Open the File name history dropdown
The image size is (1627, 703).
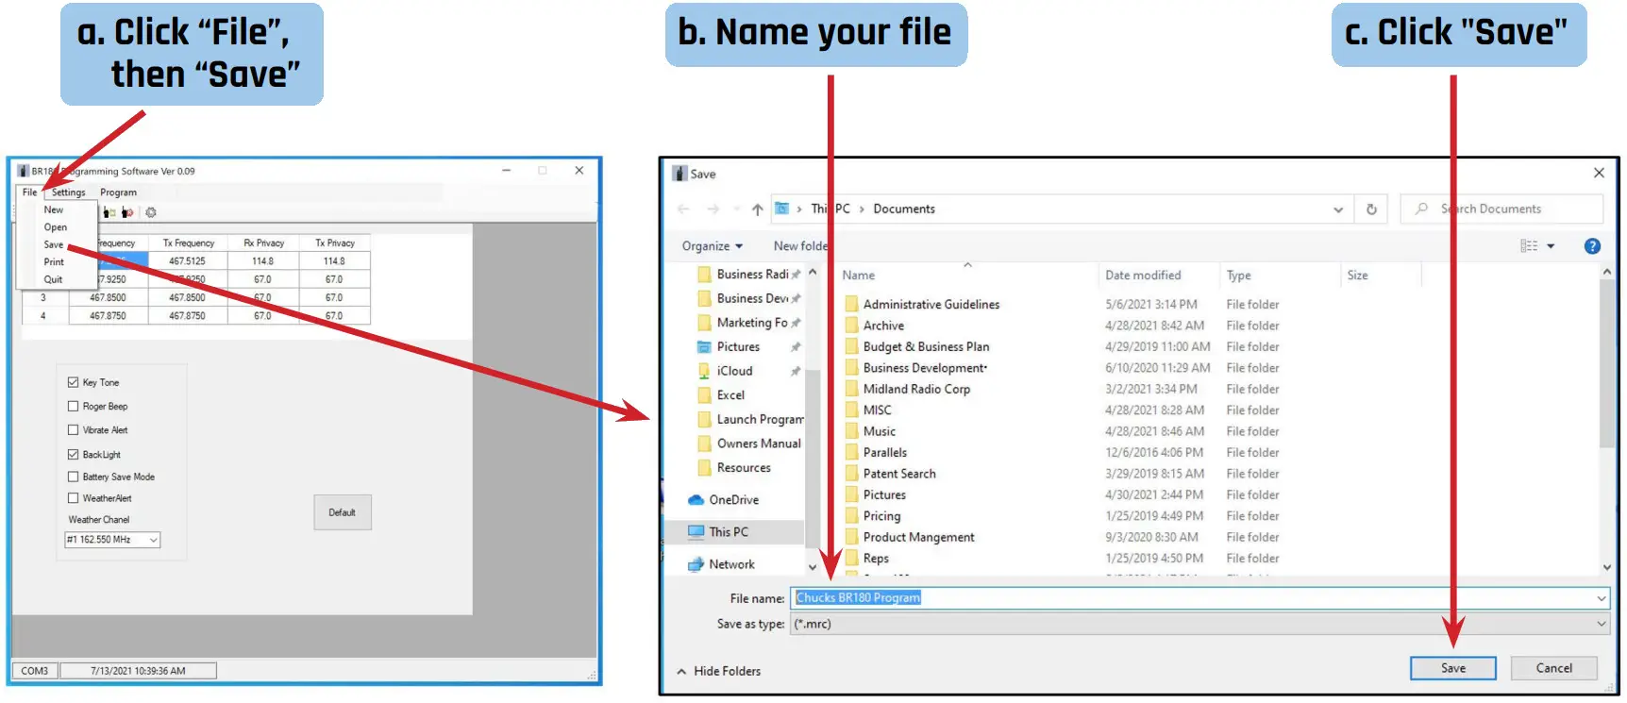coord(1602,598)
